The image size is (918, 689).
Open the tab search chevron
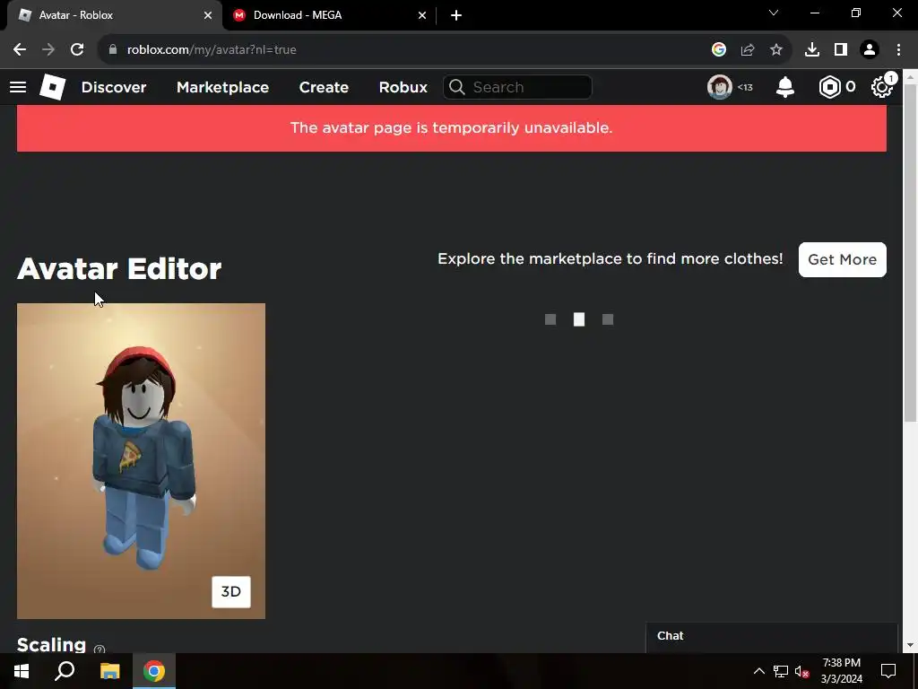click(x=774, y=13)
